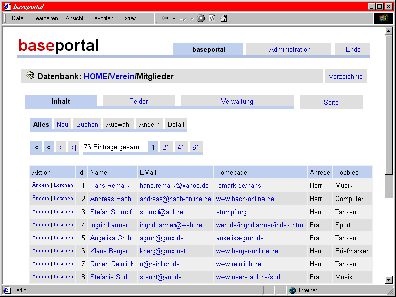396x297 pixels.
Task: Click the Neu sub-tab
Action: point(62,124)
